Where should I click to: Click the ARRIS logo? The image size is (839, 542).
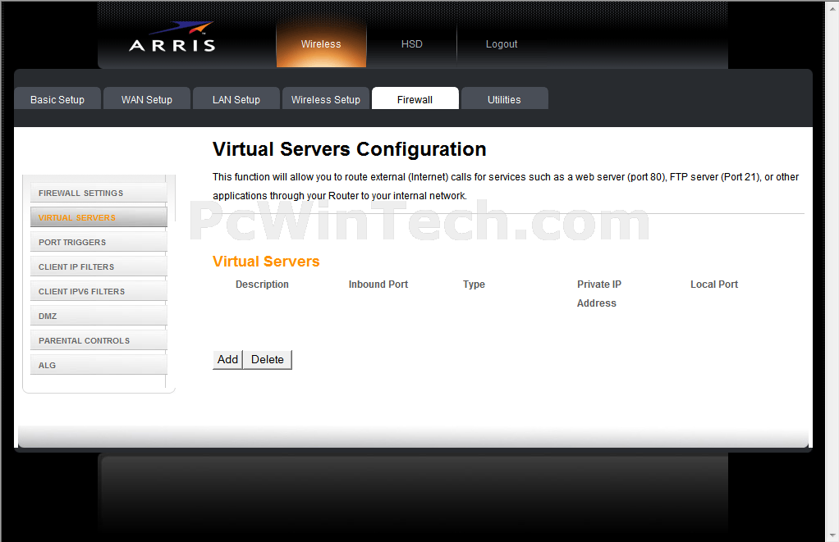pos(172,37)
